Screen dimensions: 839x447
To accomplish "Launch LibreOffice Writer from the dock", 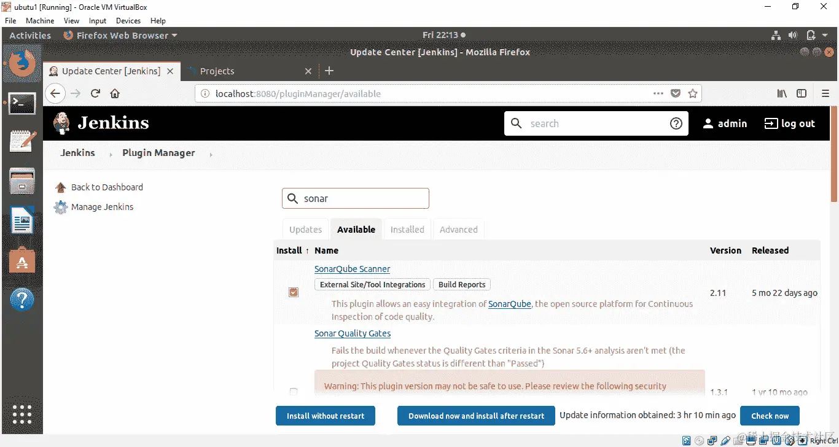I will click(22, 221).
